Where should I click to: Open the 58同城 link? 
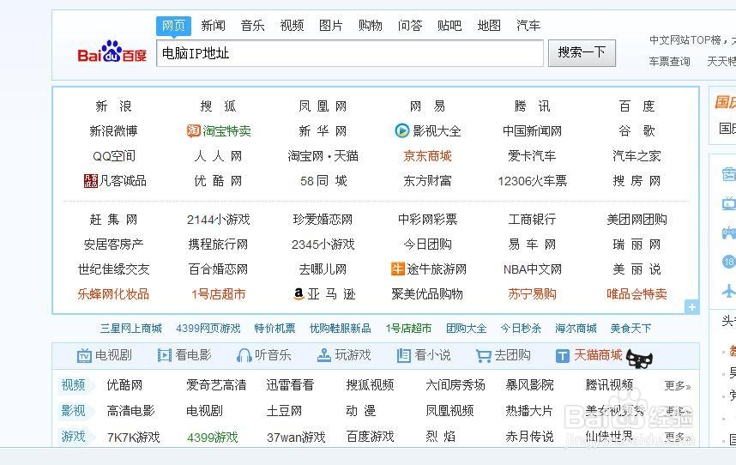click(323, 181)
